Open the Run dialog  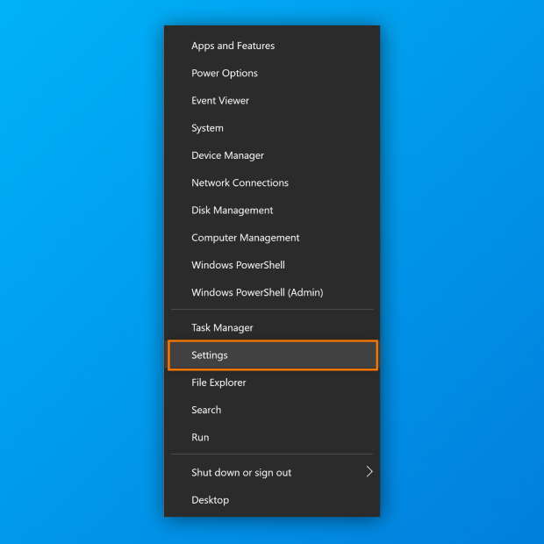[x=200, y=437]
